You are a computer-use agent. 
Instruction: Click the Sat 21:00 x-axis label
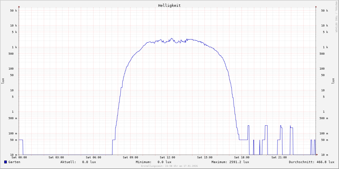(279, 157)
